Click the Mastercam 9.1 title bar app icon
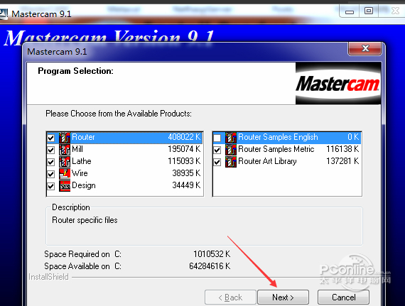Image resolution: width=405 pixels, height=306 pixels. pos(4,14)
